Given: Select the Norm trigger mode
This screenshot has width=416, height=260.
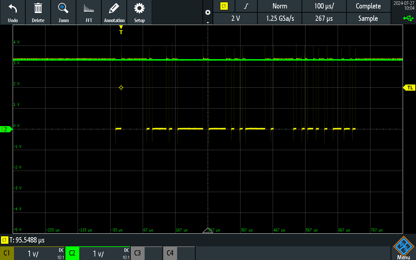Looking at the screenshot, I should coord(280,6).
